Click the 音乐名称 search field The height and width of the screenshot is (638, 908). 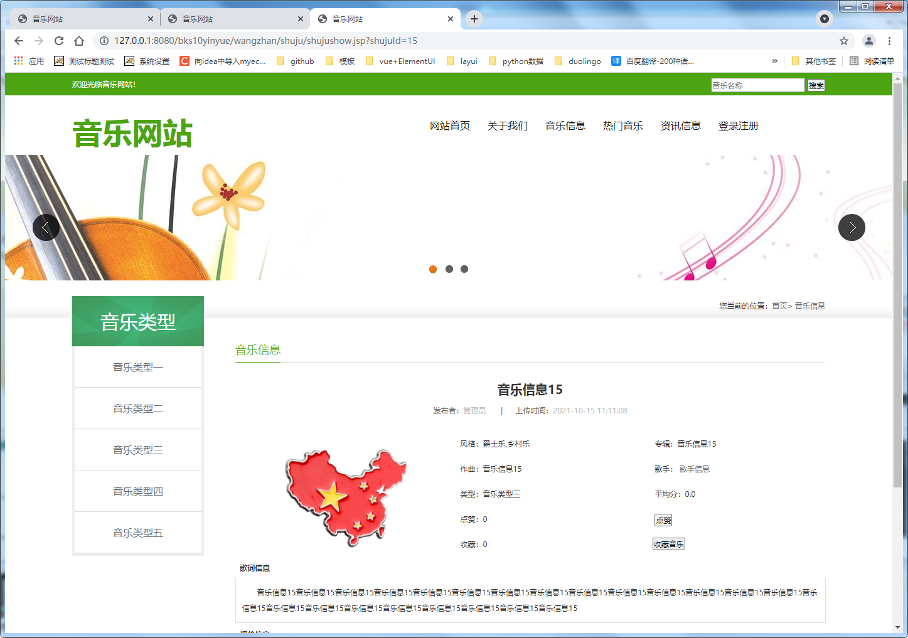(757, 85)
